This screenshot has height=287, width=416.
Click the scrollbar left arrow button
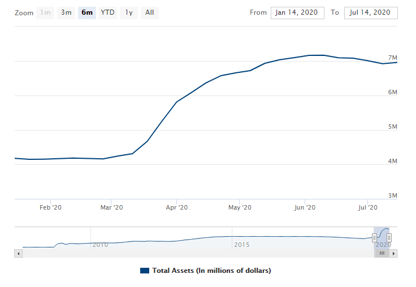[18, 254]
